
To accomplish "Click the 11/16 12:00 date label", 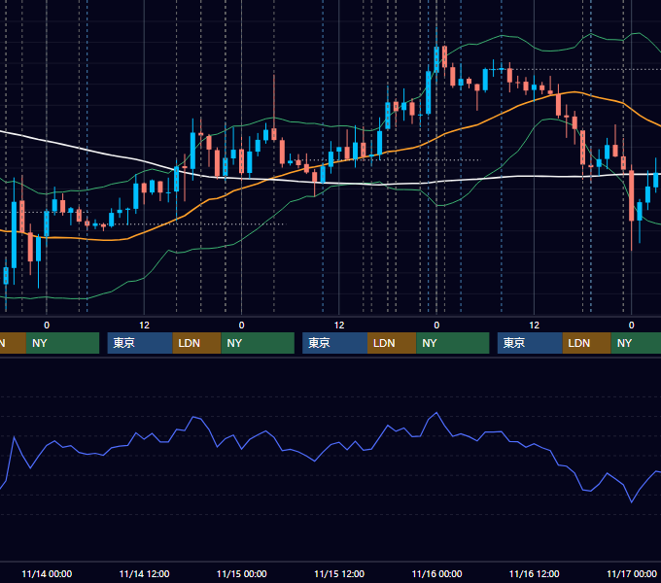I will (534, 573).
